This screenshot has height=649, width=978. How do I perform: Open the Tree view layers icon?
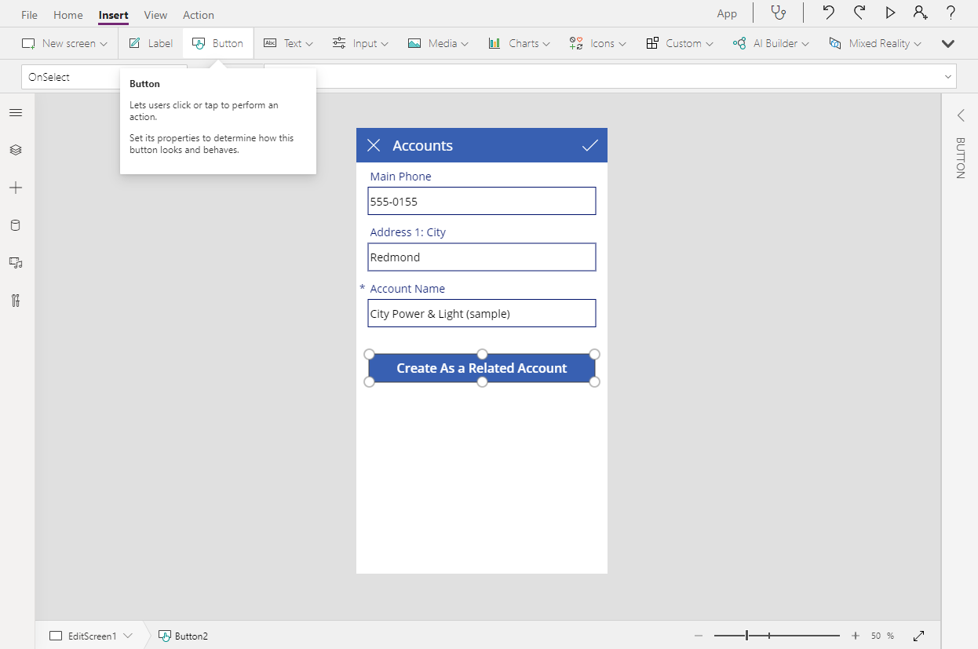pos(16,150)
